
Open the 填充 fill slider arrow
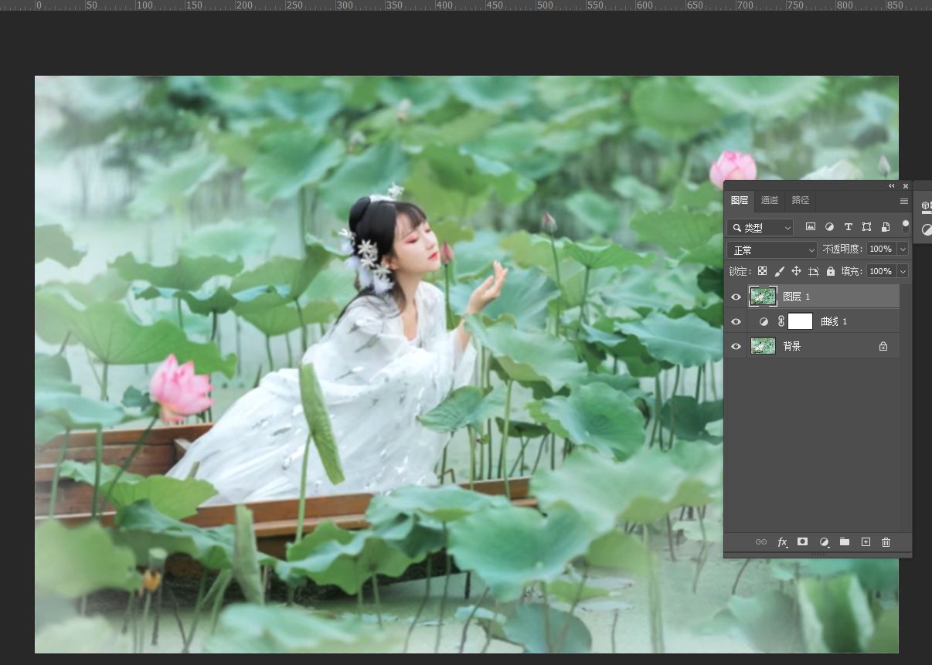[903, 271]
